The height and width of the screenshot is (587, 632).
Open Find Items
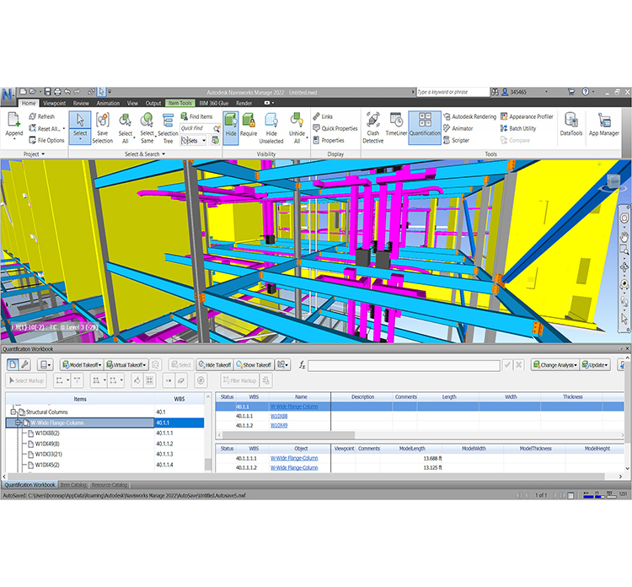pyautogui.click(x=196, y=116)
